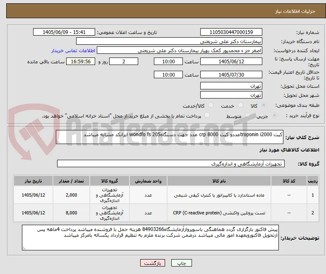Click the buyer organization name field

coord(169,41)
